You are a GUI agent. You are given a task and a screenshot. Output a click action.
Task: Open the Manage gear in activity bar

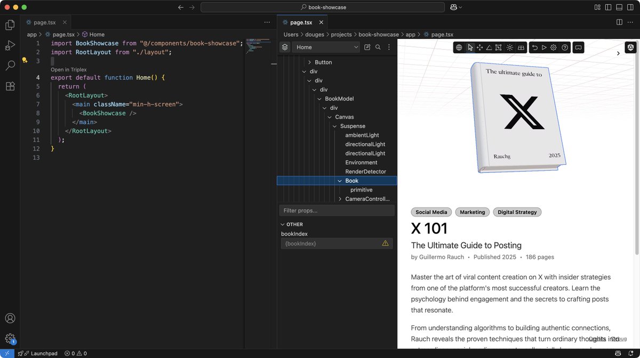tap(10, 338)
